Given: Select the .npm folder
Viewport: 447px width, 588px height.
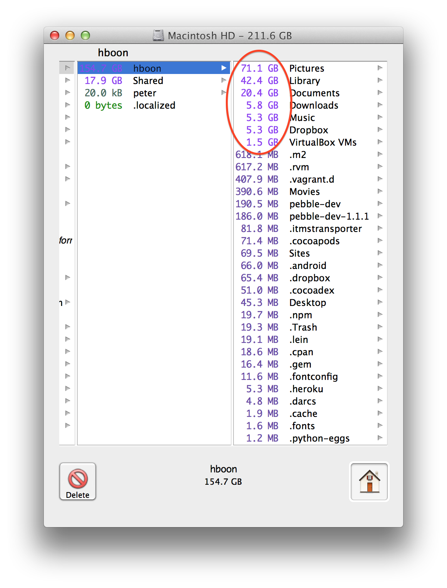Looking at the screenshot, I should (x=310, y=315).
